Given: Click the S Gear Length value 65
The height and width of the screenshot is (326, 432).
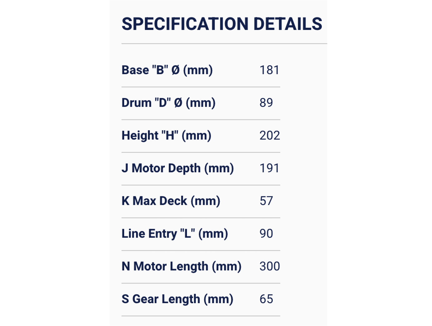Looking at the screenshot, I should point(266,299).
